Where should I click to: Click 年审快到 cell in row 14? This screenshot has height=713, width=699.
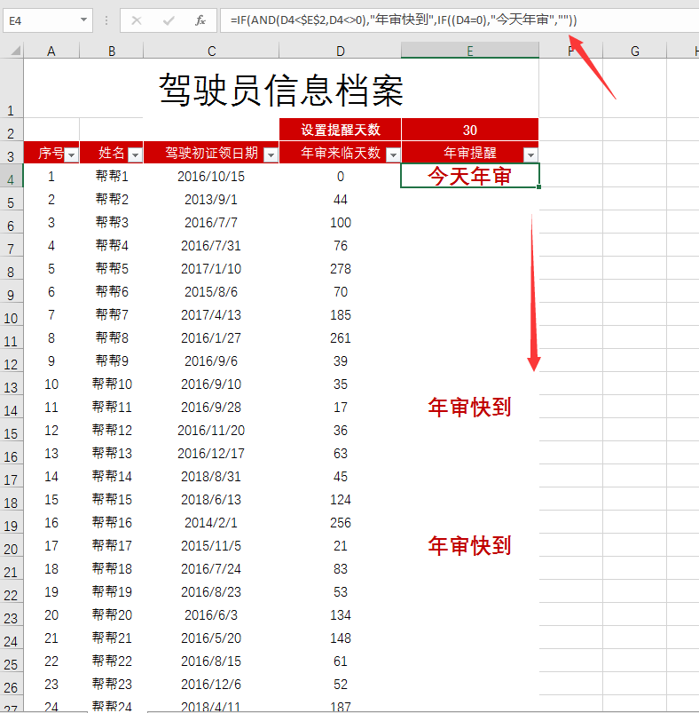469,407
